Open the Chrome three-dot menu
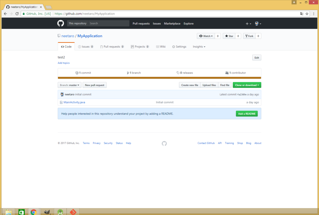This screenshot has width=319, height=215. click(314, 14)
